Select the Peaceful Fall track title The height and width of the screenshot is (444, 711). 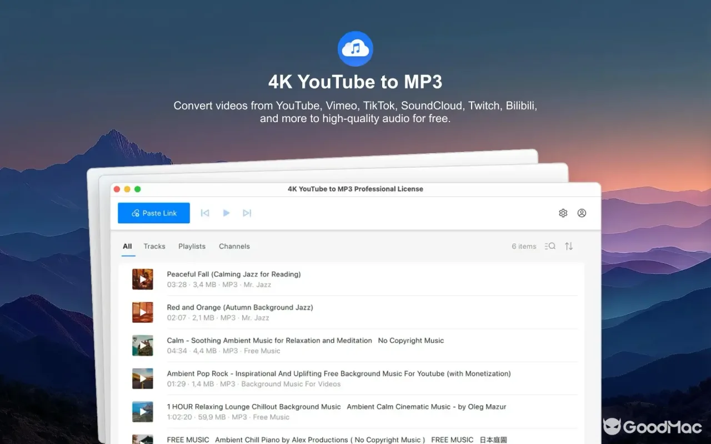[234, 274]
